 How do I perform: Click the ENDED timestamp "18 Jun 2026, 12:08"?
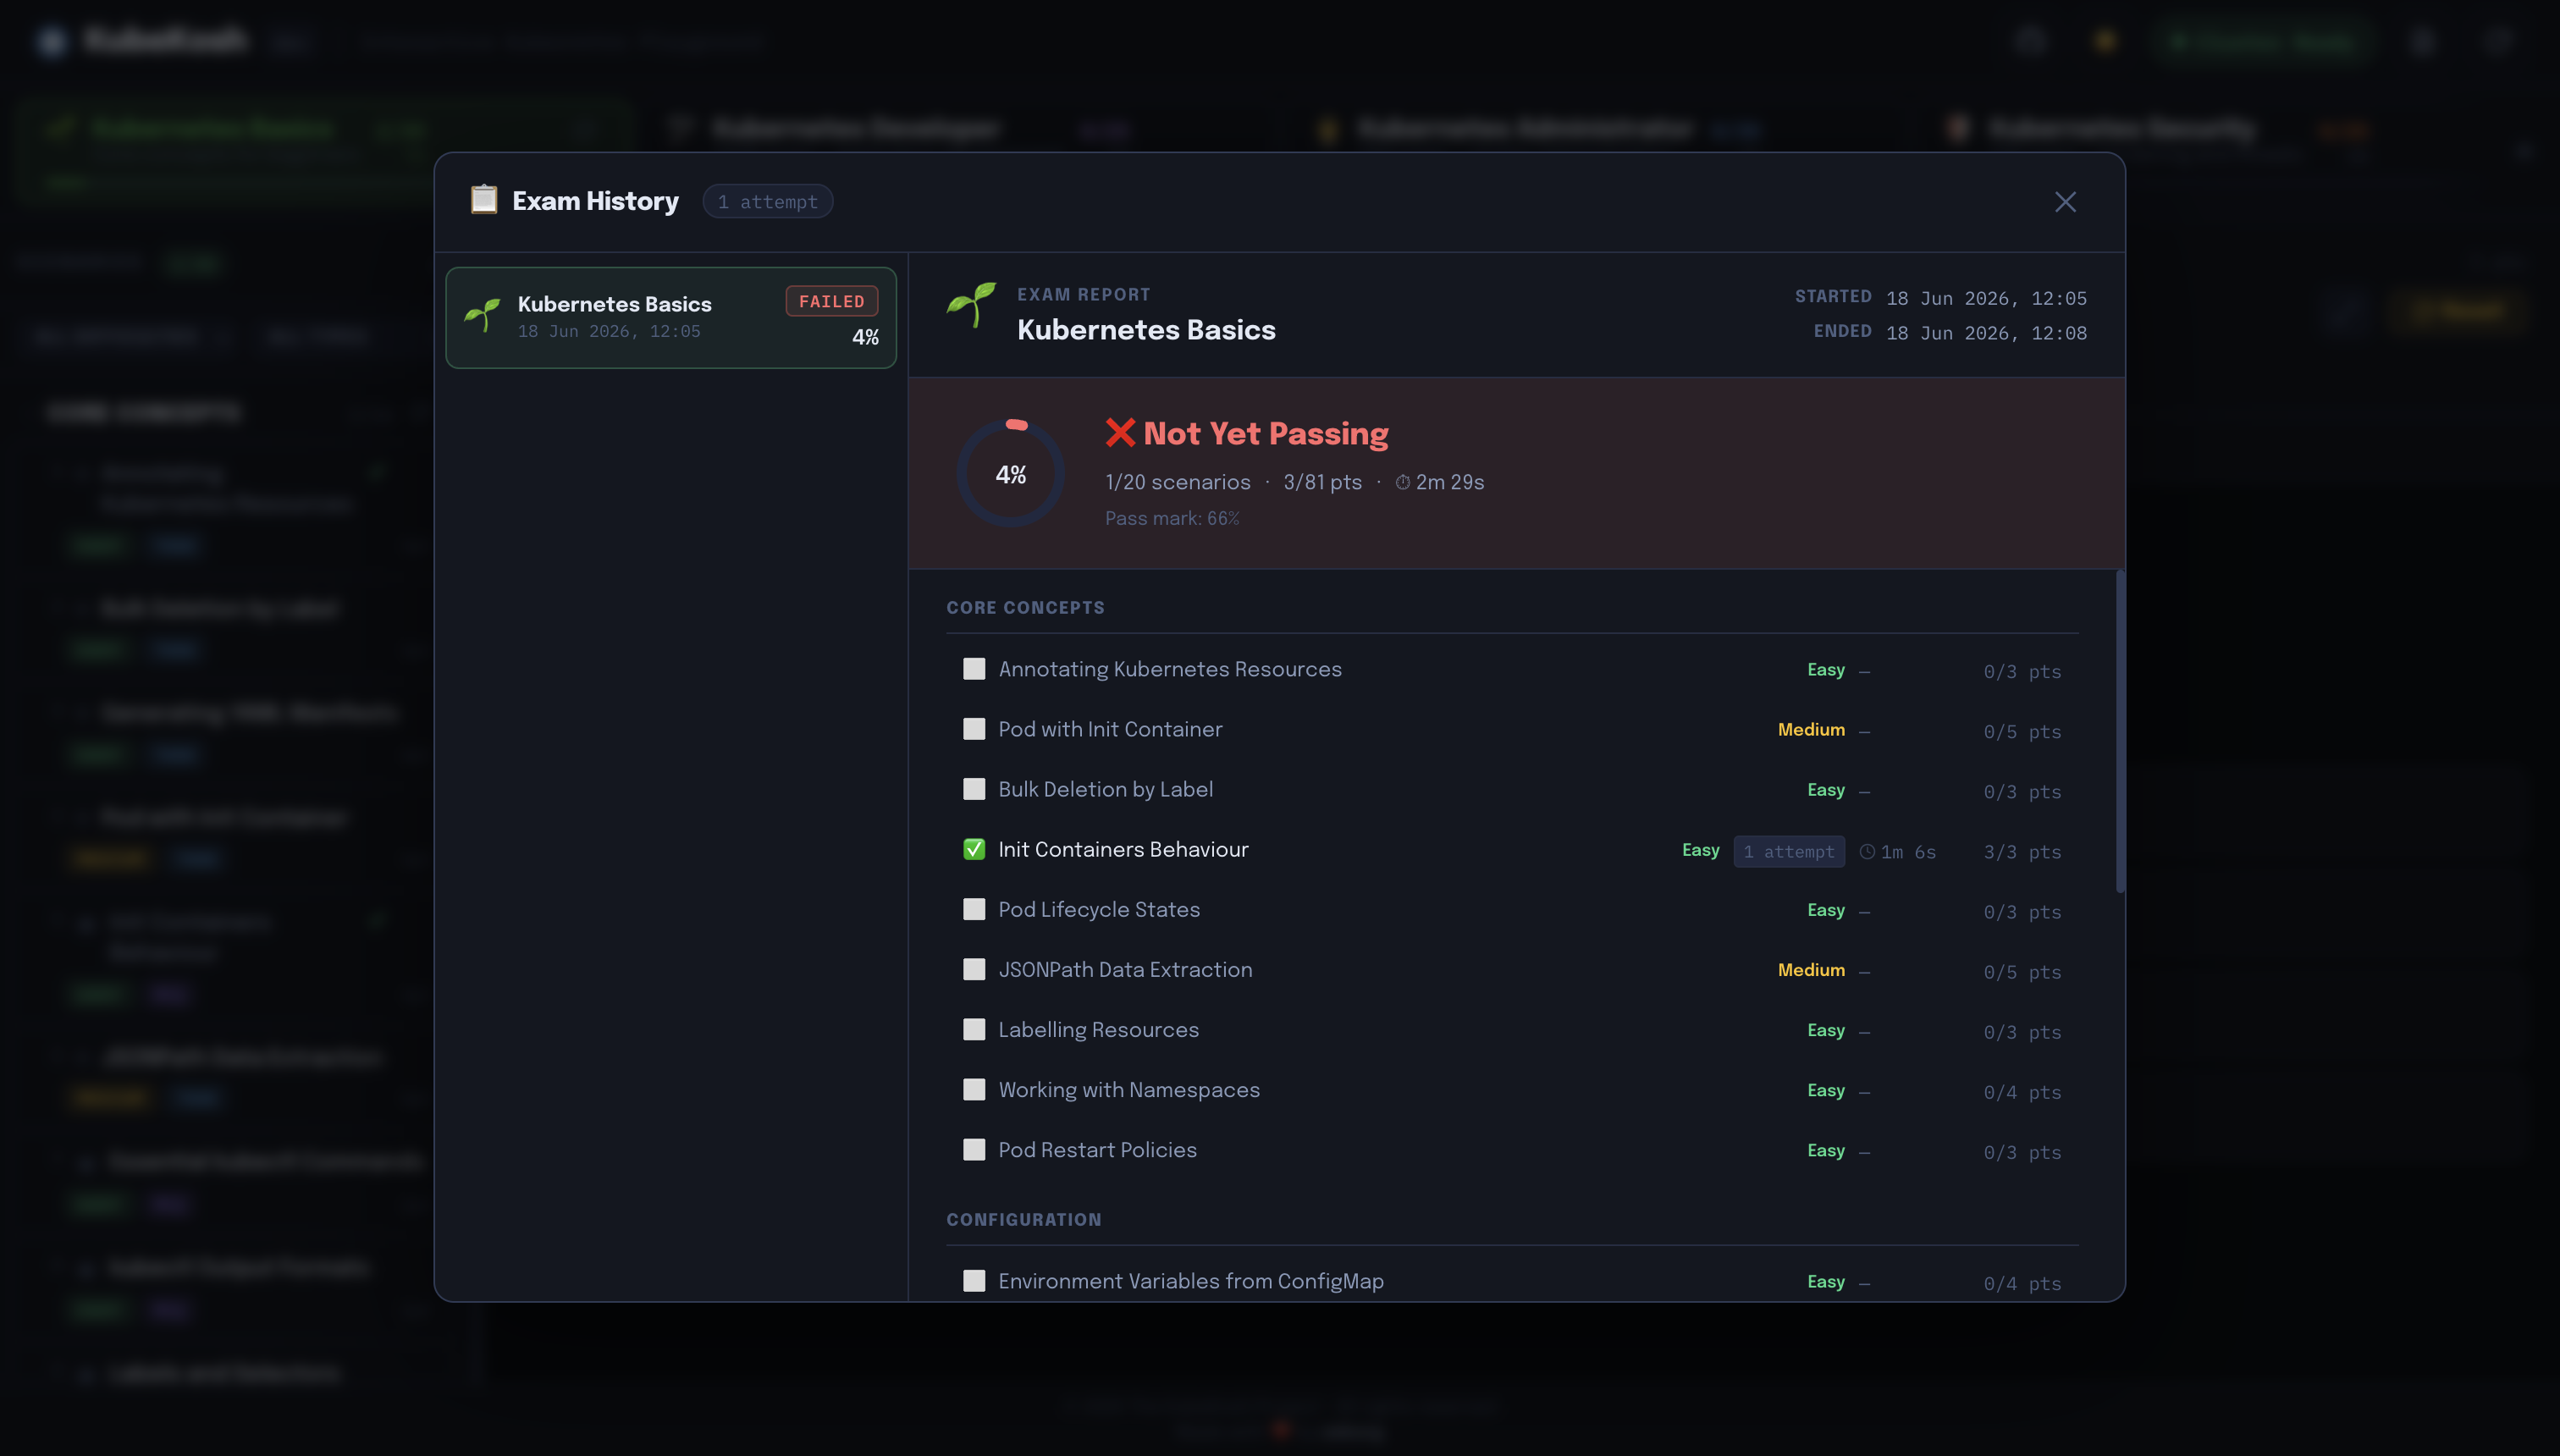tap(1986, 333)
